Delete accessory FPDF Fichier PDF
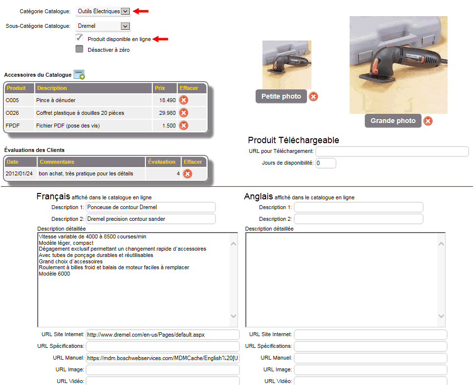473x385 pixels. pyautogui.click(x=184, y=125)
